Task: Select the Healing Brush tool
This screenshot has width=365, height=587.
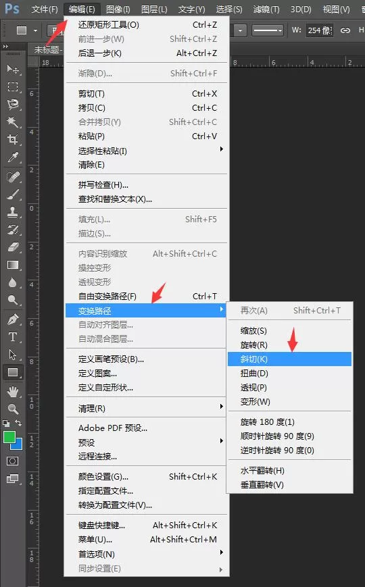Action: pyautogui.click(x=13, y=177)
